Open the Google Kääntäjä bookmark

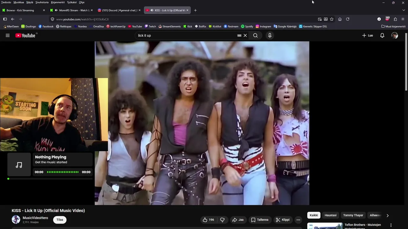(x=285, y=26)
